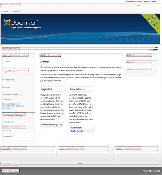Click the 'Font Größe' label

(131, 1)
